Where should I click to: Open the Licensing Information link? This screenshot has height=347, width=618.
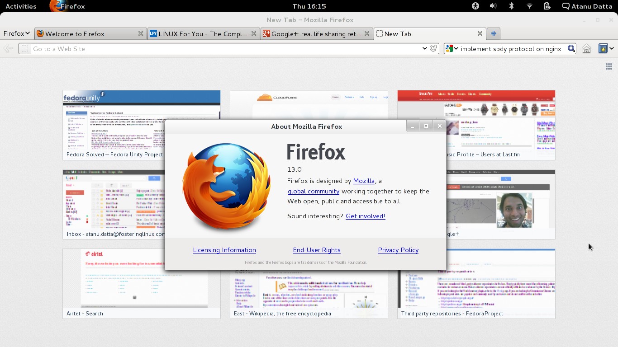[224, 250]
